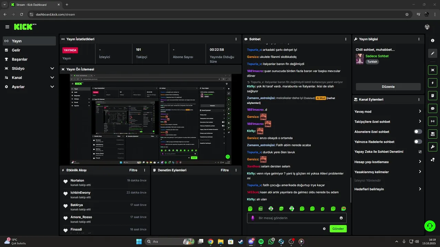Open Yayın İstatistikleri three-dot options
Image resolution: width=440 pixels, height=247 pixels.
236,39
